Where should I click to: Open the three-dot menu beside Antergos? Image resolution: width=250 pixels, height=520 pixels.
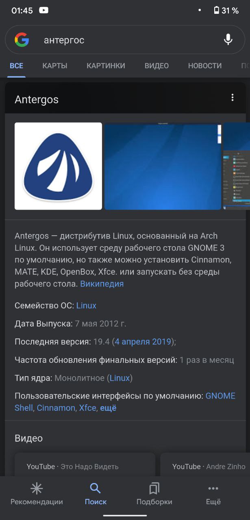[x=233, y=97]
